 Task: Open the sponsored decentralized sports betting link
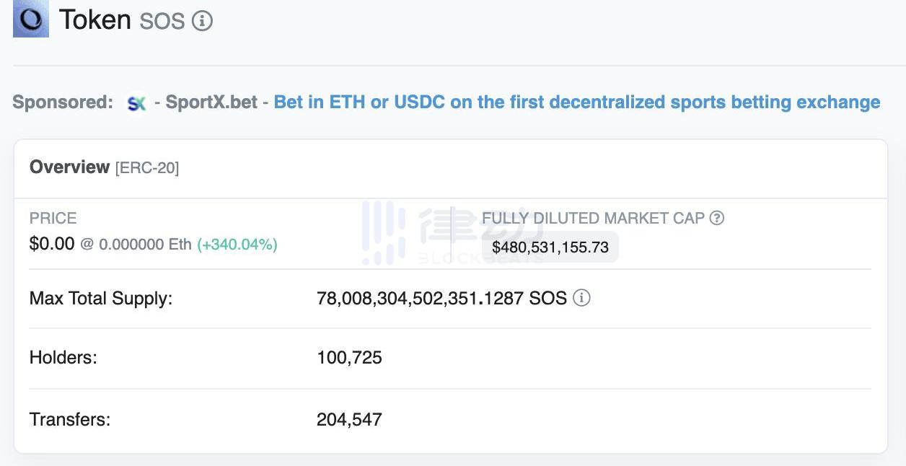click(576, 102)
